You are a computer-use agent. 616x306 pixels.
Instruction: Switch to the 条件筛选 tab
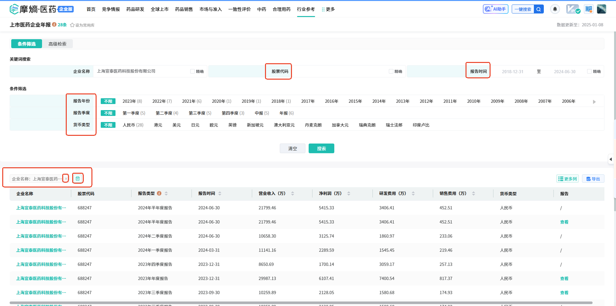[x=27, y=44]
